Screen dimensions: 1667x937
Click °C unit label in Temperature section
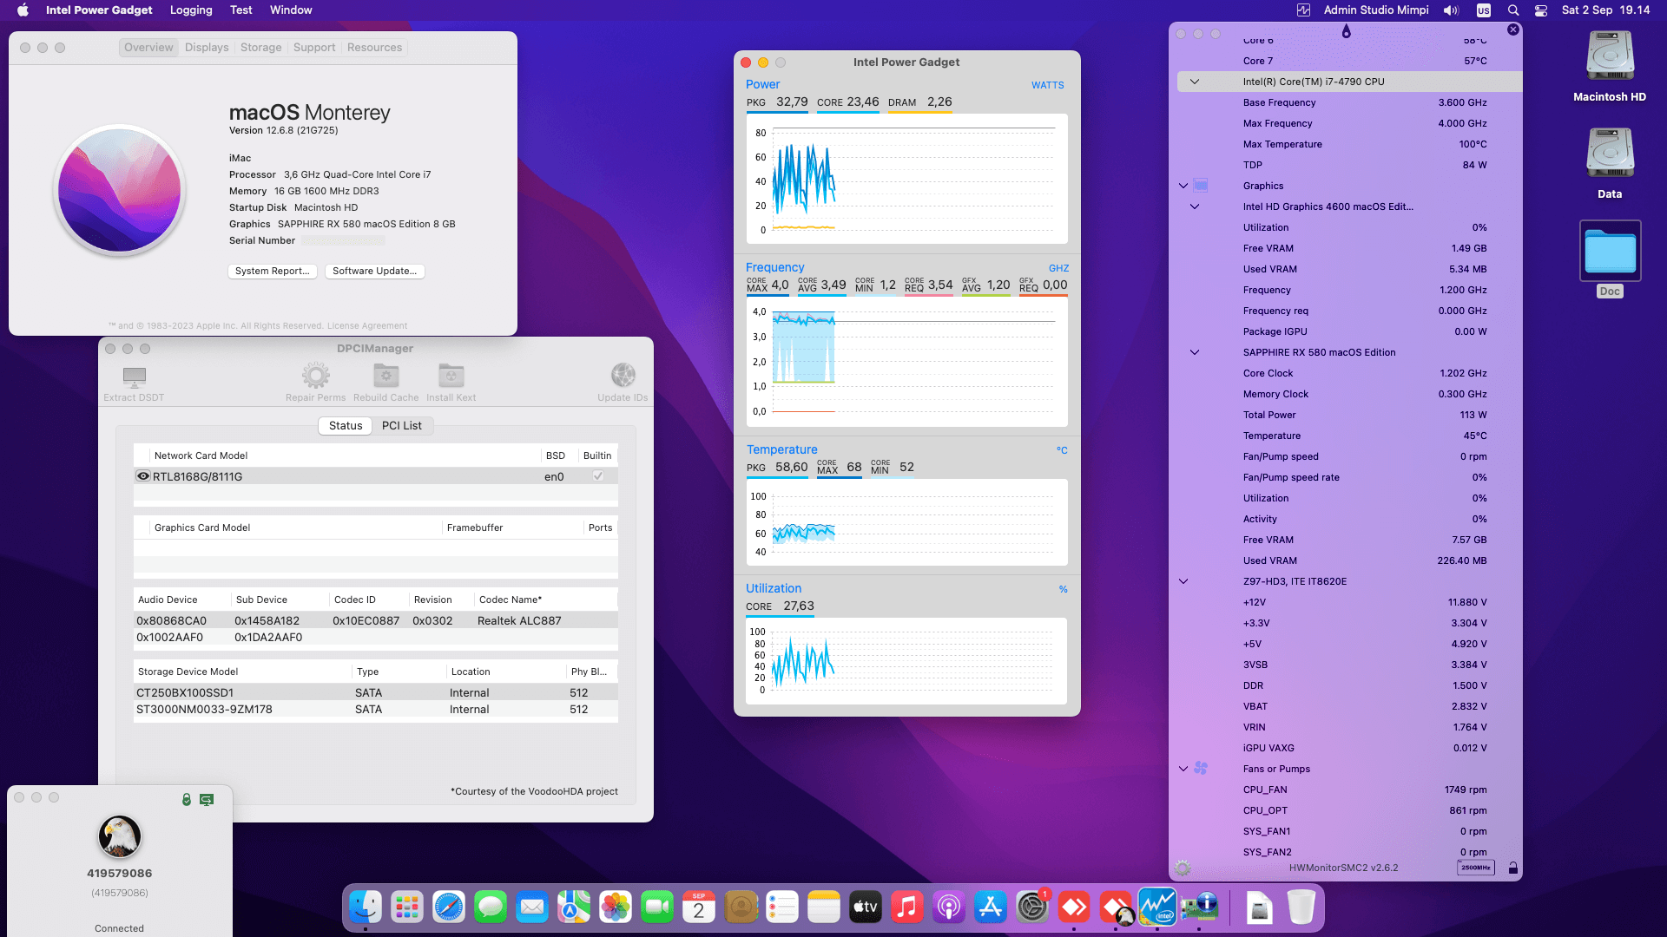click(1062, 450)
